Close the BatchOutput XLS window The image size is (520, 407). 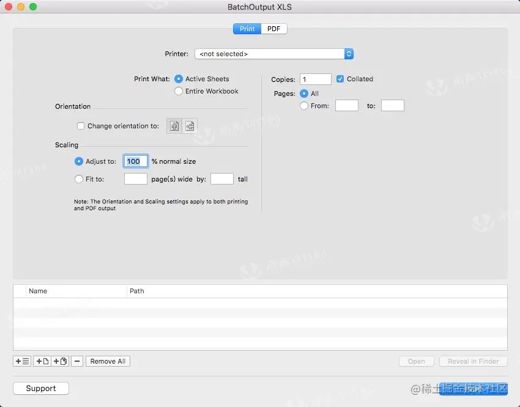point(9,7)
